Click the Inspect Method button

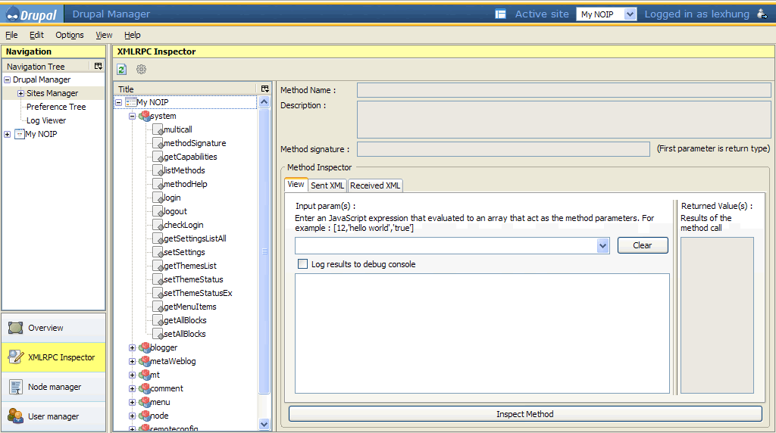coord(524,414)
